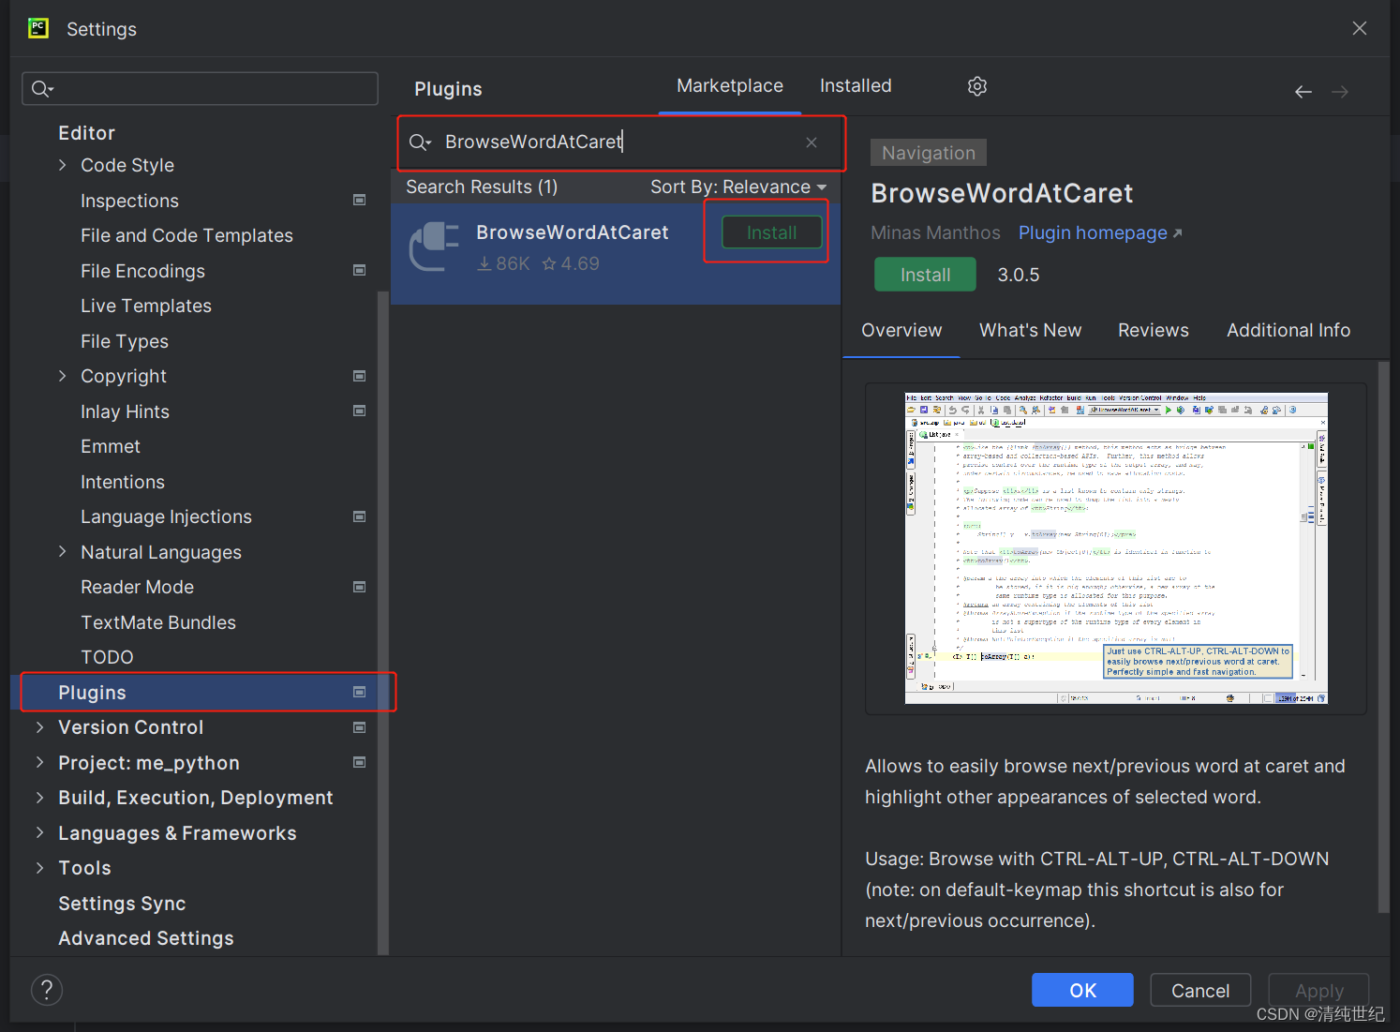Screen dimensions: 1400x1032
Task: Expand the Tools section
Action: tap(39, 868)
